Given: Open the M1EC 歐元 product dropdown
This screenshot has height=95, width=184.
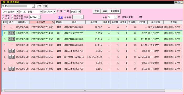Looking at the screenshot, I should 41,12.
